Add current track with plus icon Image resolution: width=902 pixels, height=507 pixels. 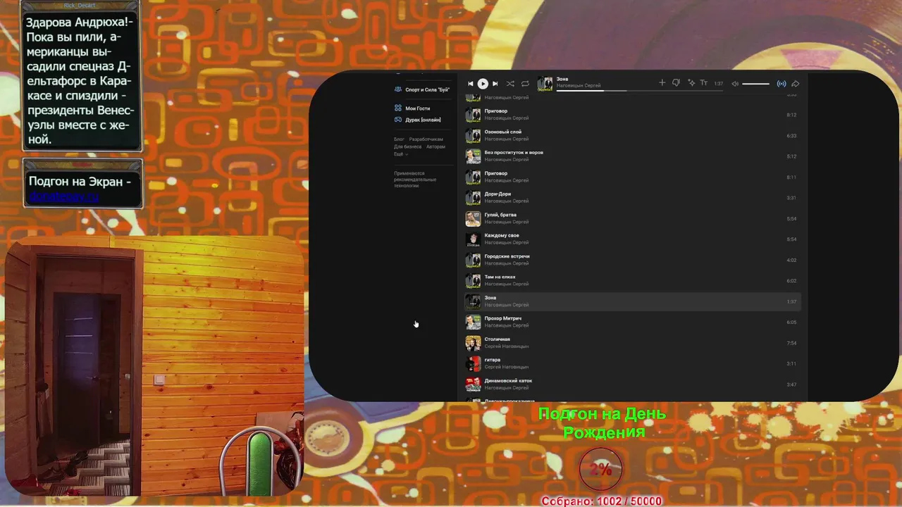pos(662,83)
